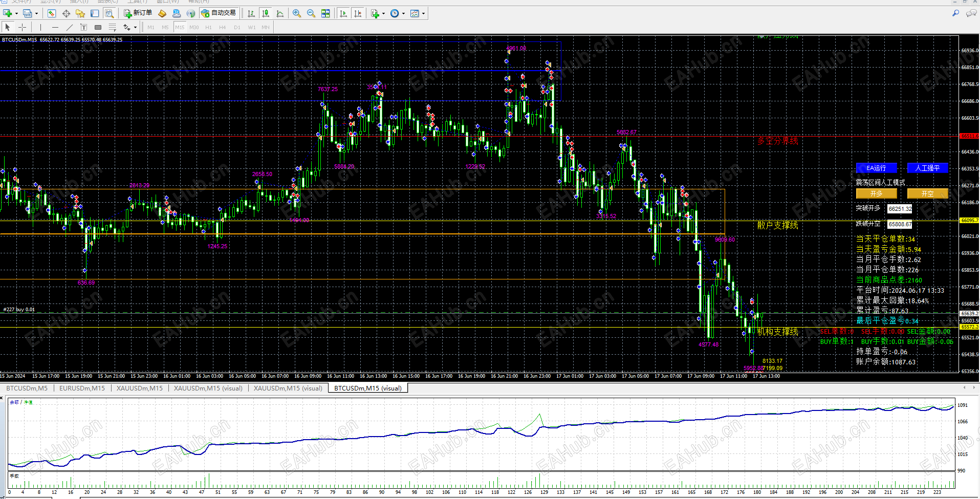Zoom in on the chart
This screenshot has width=980, height=499.
(297, 13)
